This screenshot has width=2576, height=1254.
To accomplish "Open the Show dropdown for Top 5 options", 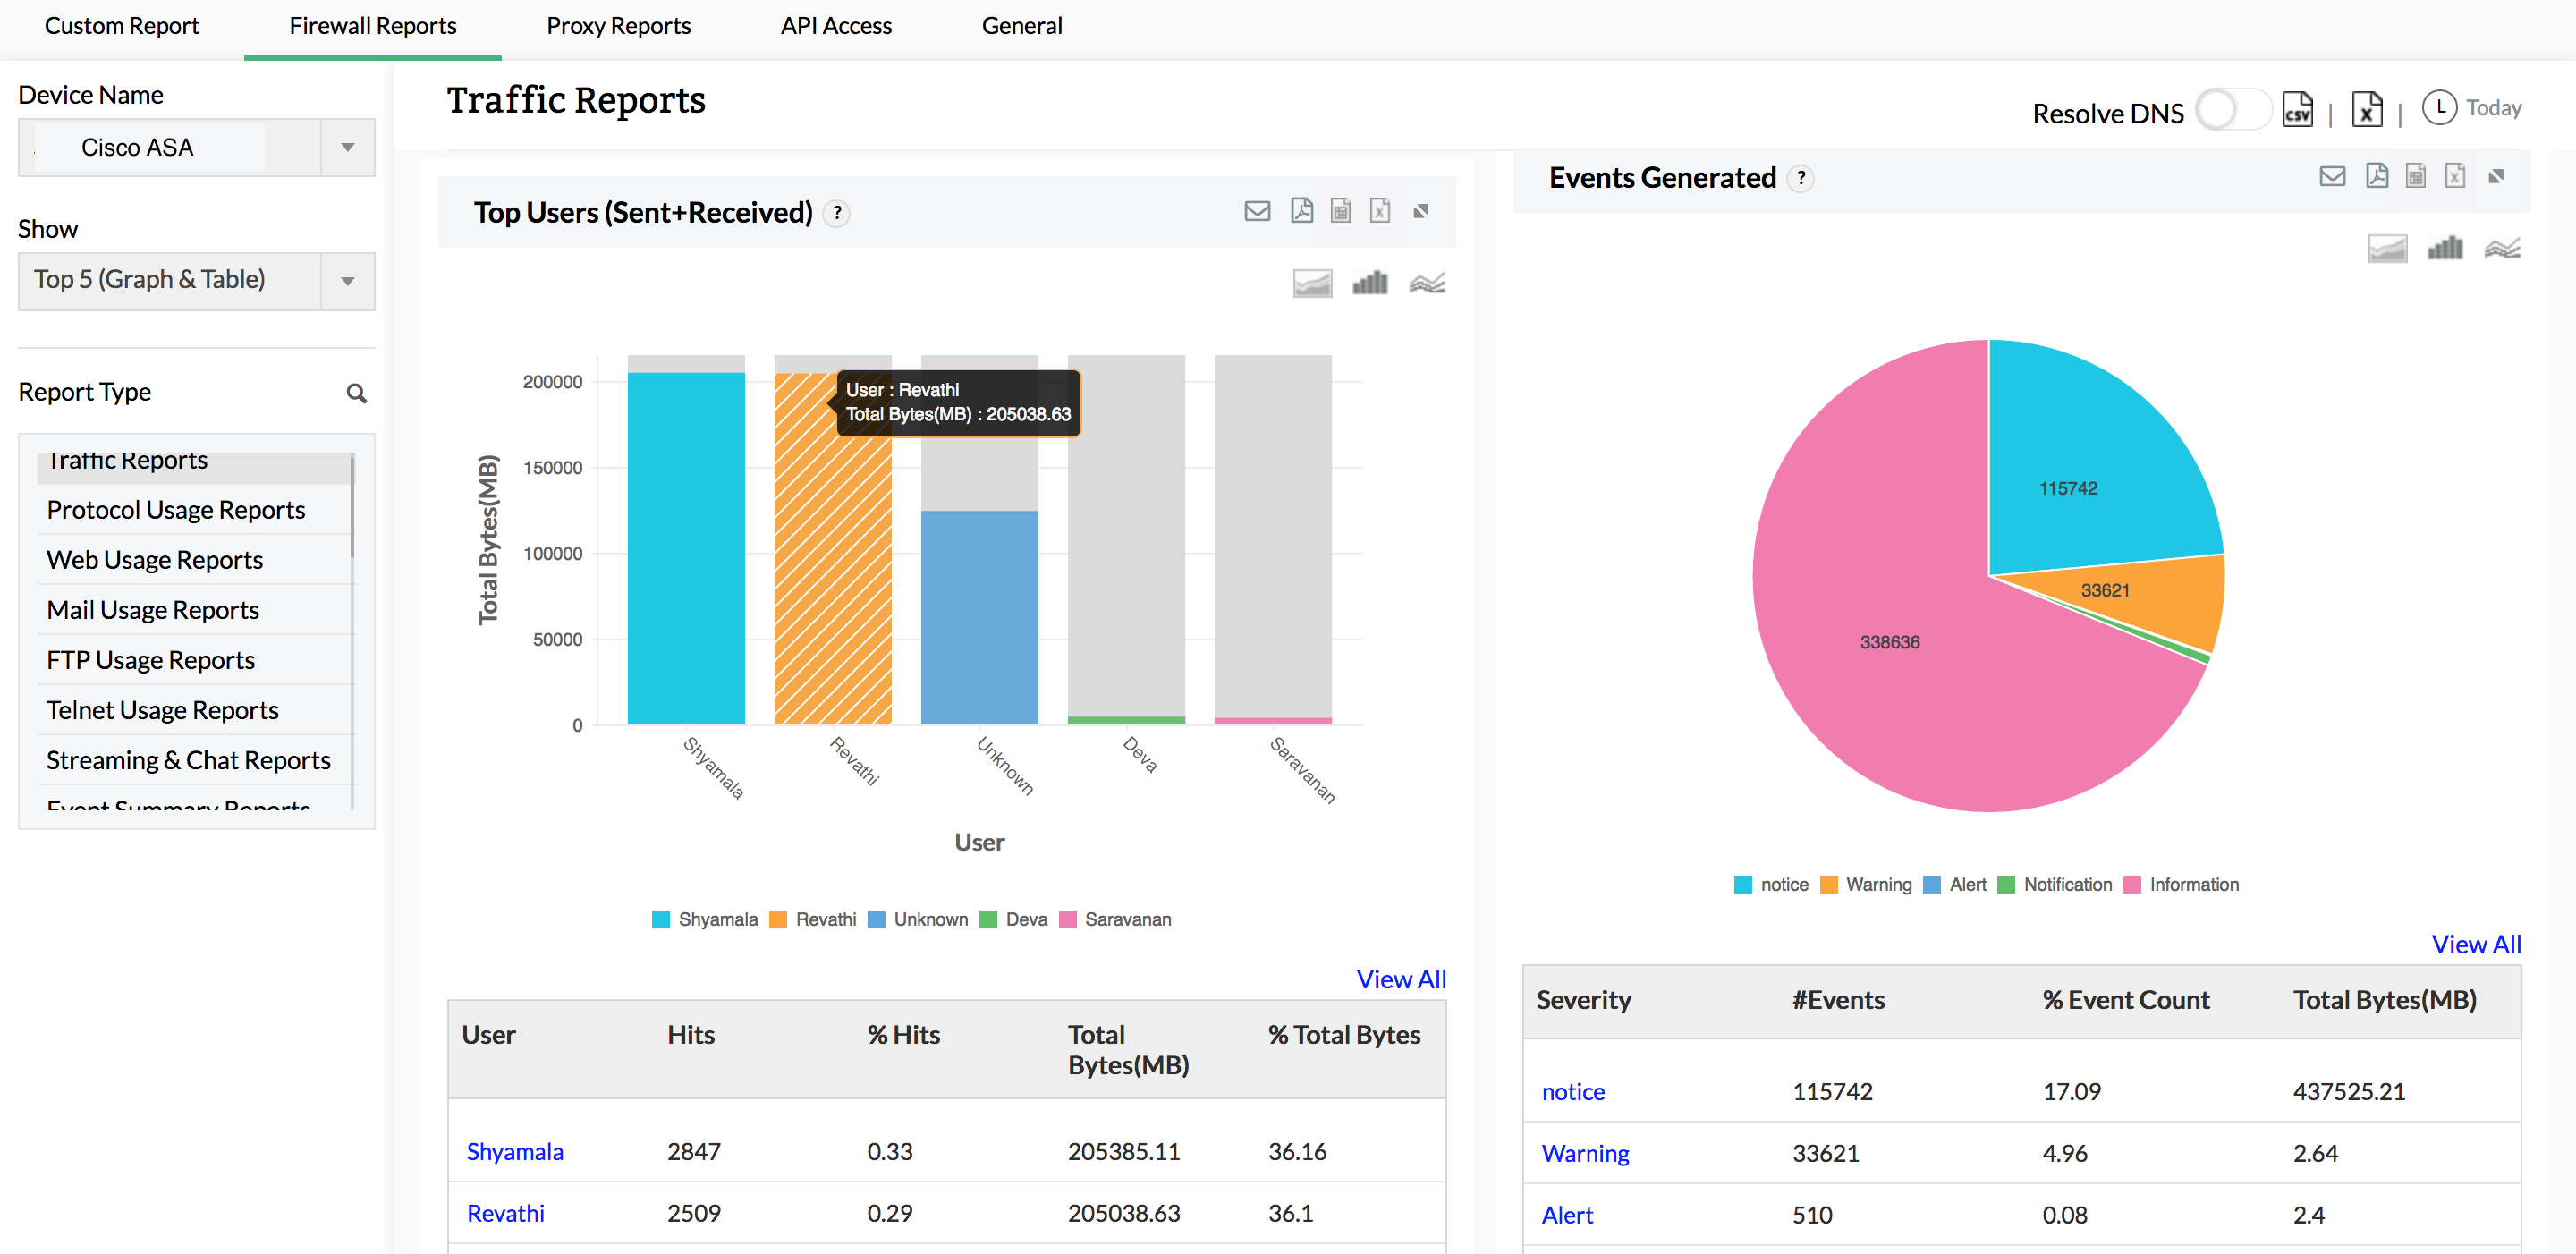I will pos(346,280).
